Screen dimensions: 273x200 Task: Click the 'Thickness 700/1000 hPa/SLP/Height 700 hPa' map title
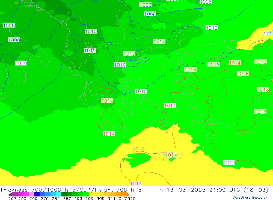[71, 190]
